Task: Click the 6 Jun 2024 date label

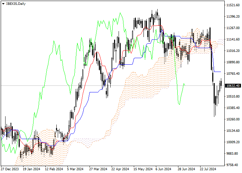Action: (x=164, y=169)
